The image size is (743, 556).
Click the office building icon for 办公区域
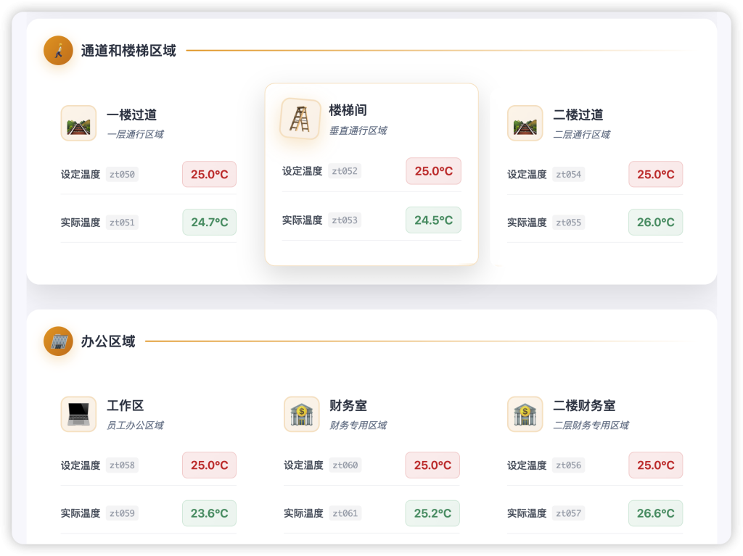tap(58, 341)
